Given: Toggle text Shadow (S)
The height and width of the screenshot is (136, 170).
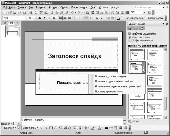Looking at the screenshot, I should [x=54, y=18].
